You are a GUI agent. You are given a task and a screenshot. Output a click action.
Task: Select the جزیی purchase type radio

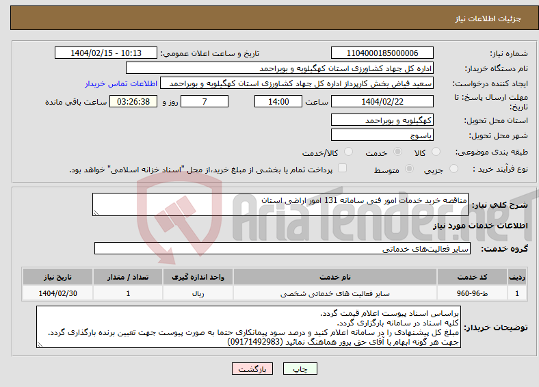coord(453,168)
